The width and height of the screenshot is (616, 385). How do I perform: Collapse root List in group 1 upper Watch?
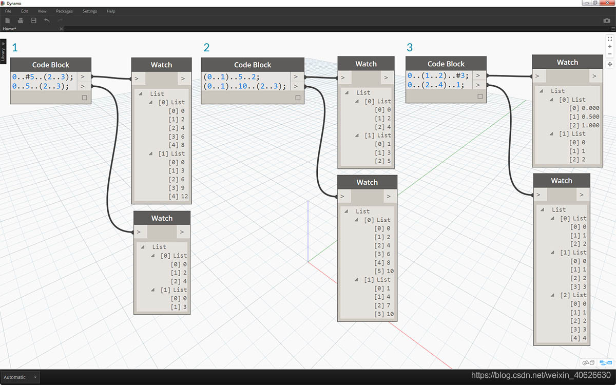141,94
